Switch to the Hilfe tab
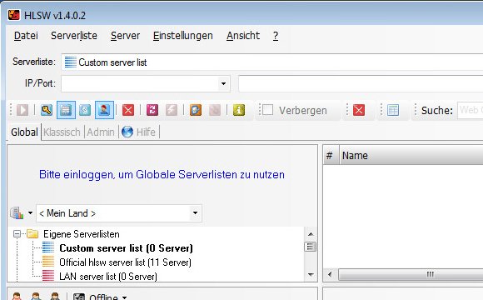Image resolution: width=483 pixels, height=300 pixels. [x=138, y=132]
